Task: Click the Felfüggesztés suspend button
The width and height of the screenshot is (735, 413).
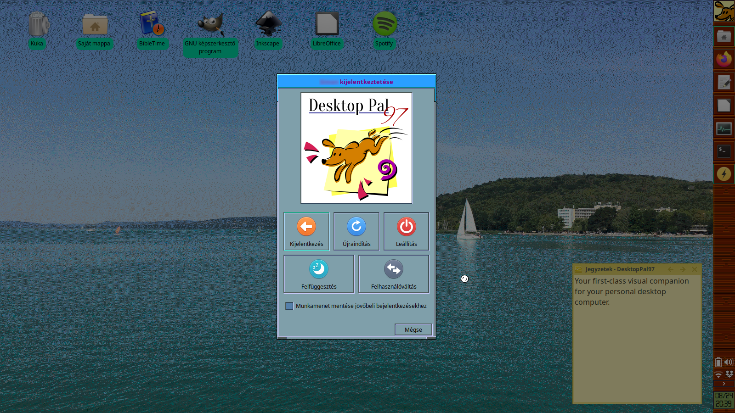Action: pyautogui.click(x=319, y=274)
